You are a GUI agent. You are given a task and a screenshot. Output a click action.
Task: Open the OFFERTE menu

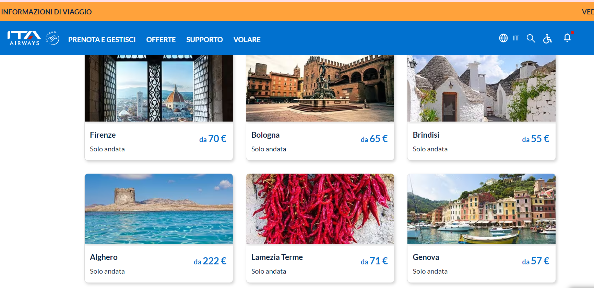(x=161, y=40)
